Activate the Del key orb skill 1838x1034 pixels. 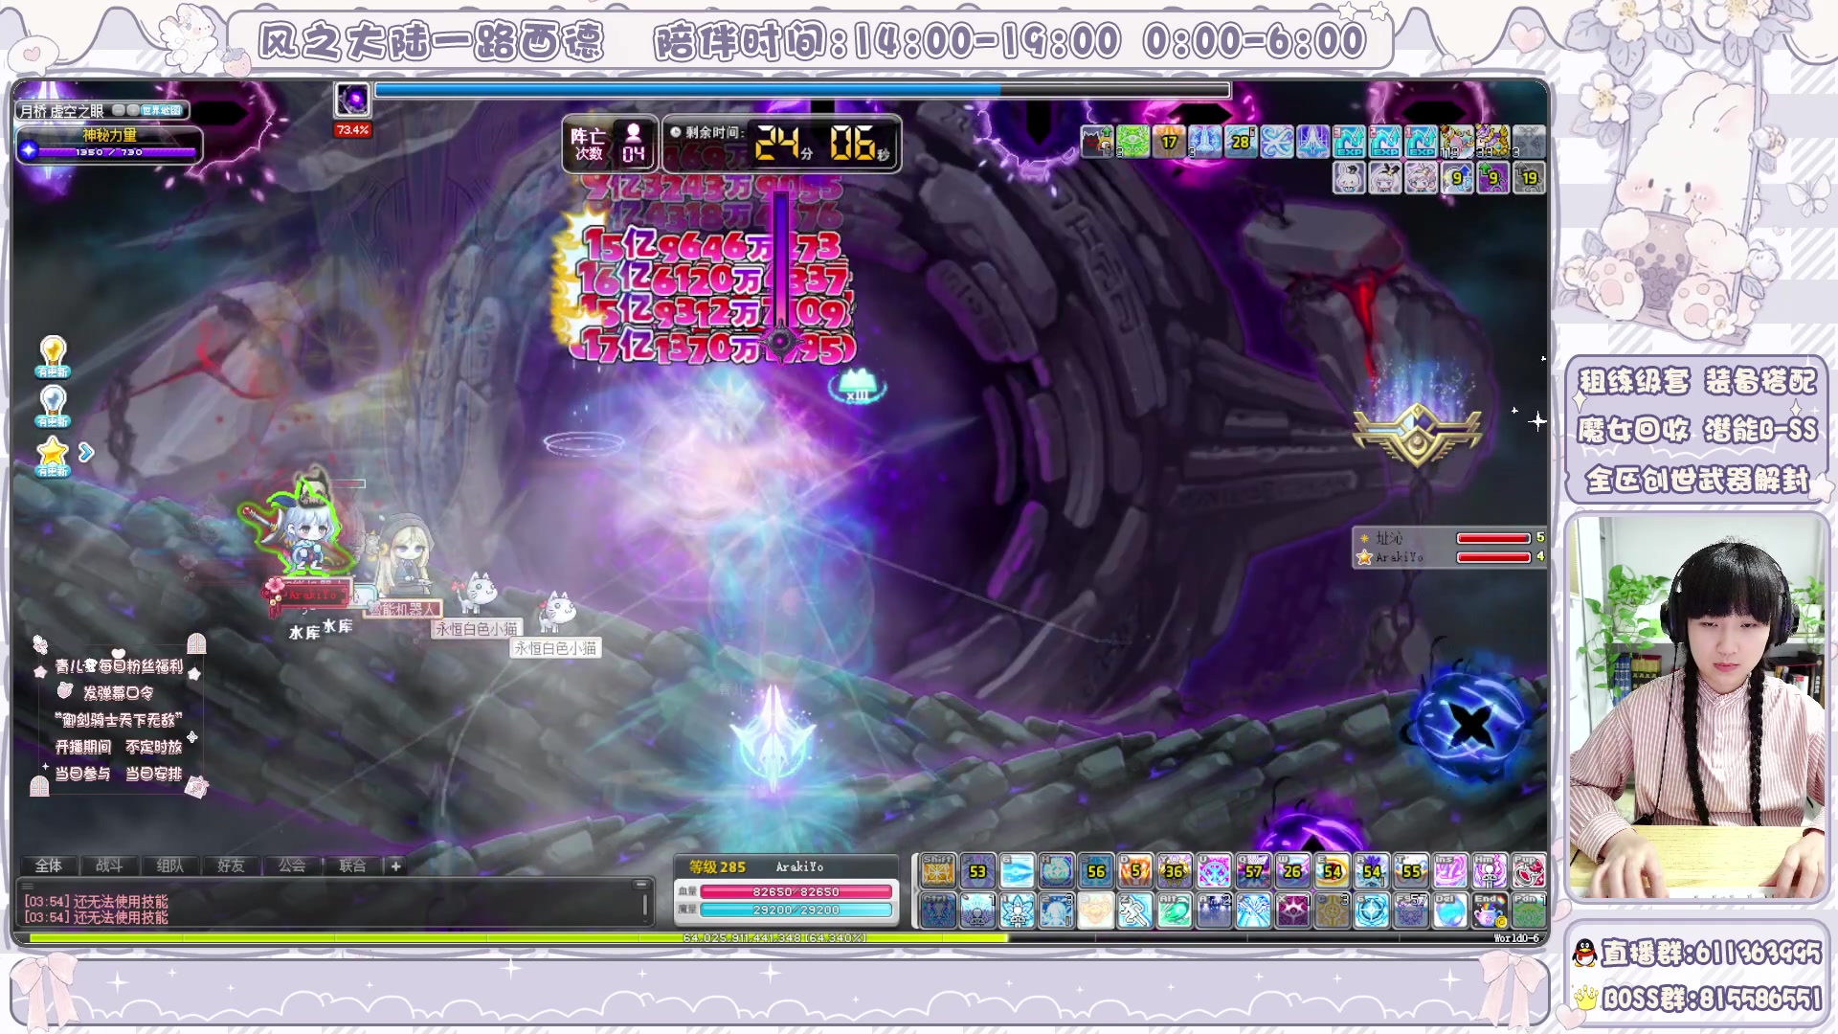coord(1450,910)
